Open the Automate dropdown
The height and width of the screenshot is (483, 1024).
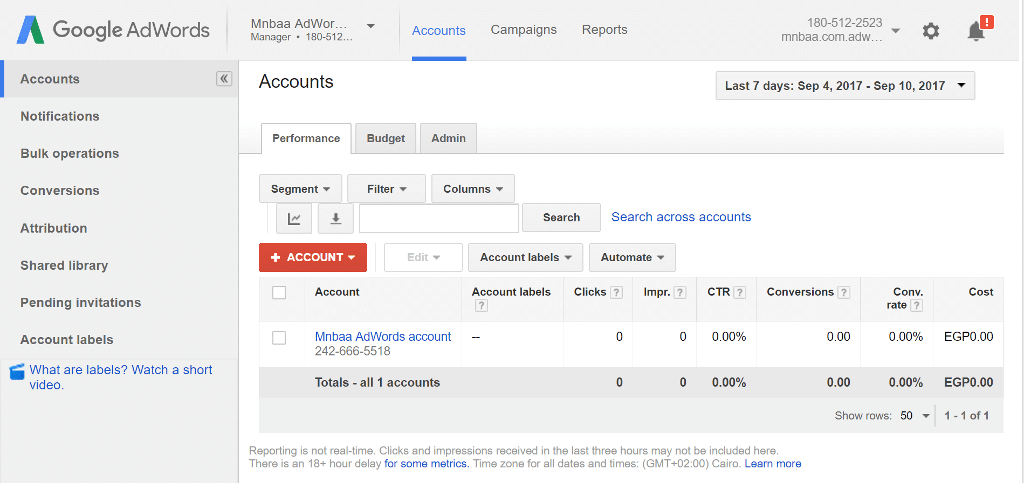[633, 257]
